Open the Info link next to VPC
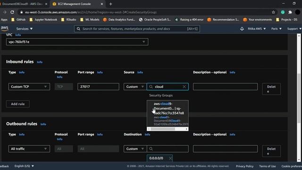The width and height of the screenshot is (302, 170). pos(18,35)
